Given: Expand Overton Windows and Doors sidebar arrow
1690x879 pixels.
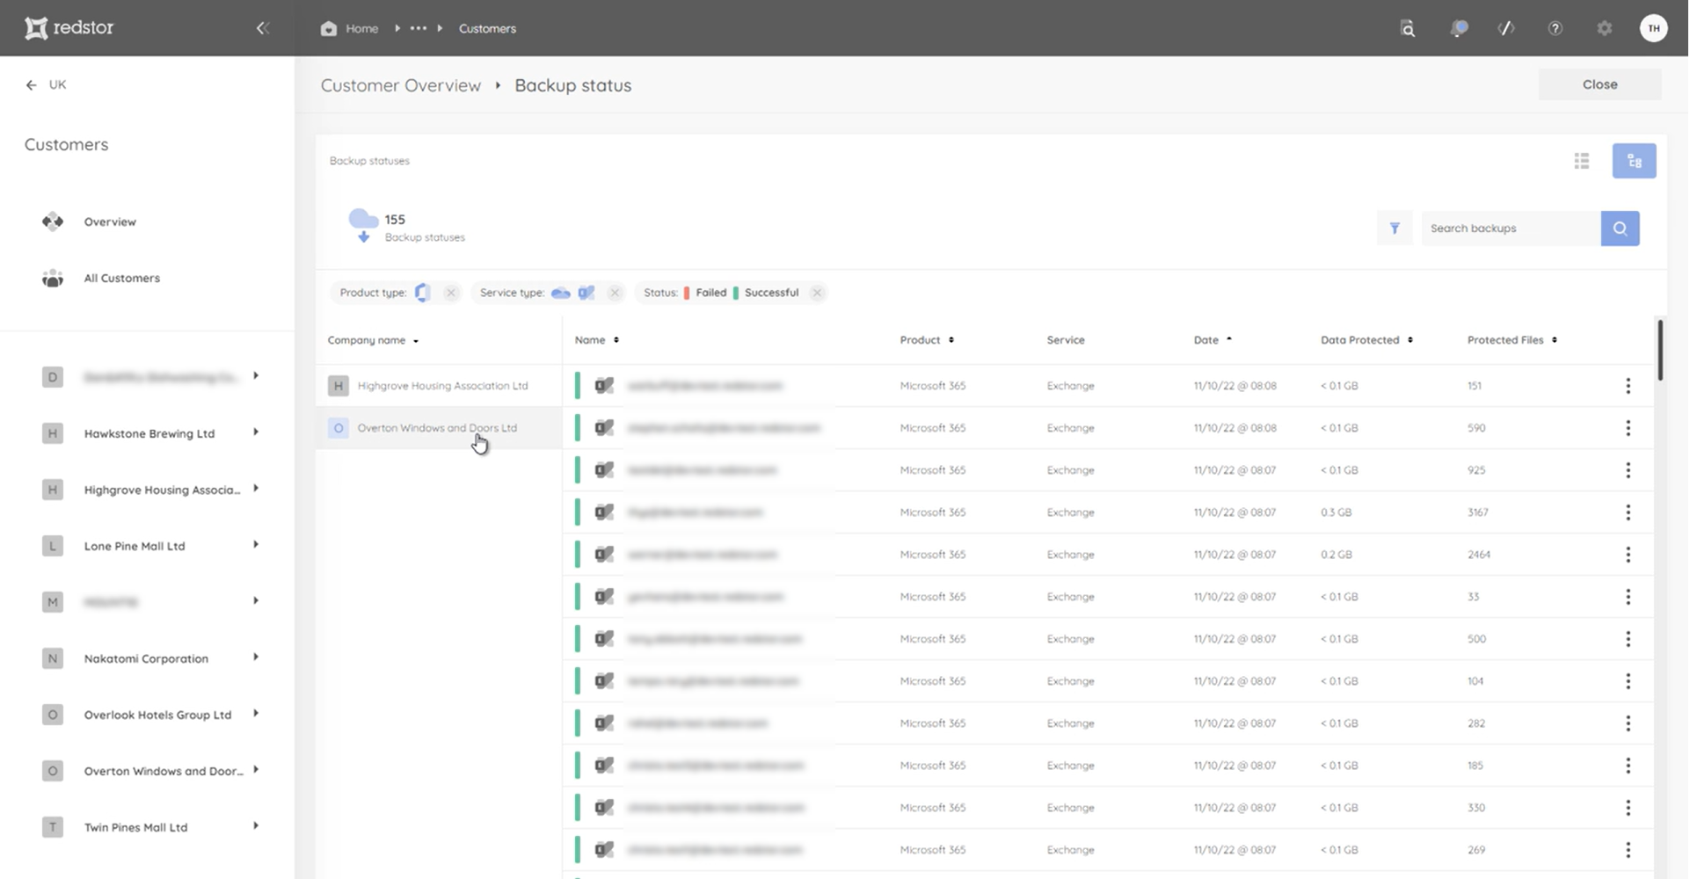Looking at the screenshot, I should pos(256,770).
